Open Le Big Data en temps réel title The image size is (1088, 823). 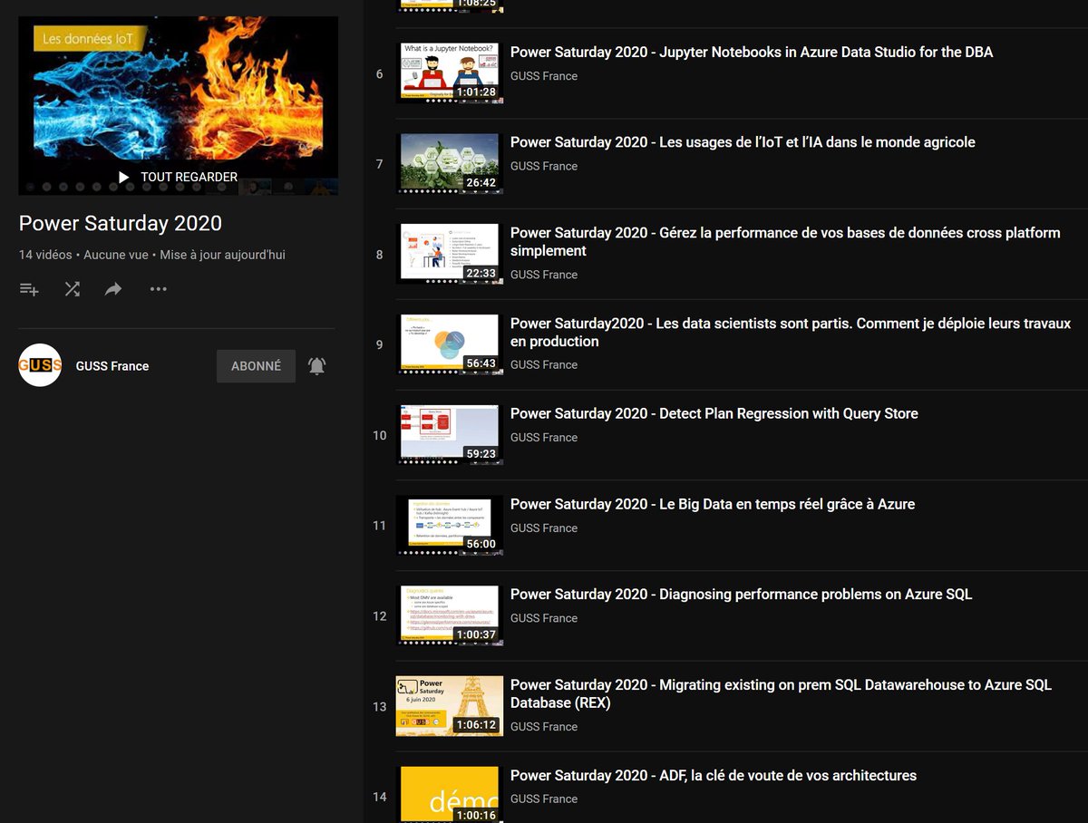[713, 504]
